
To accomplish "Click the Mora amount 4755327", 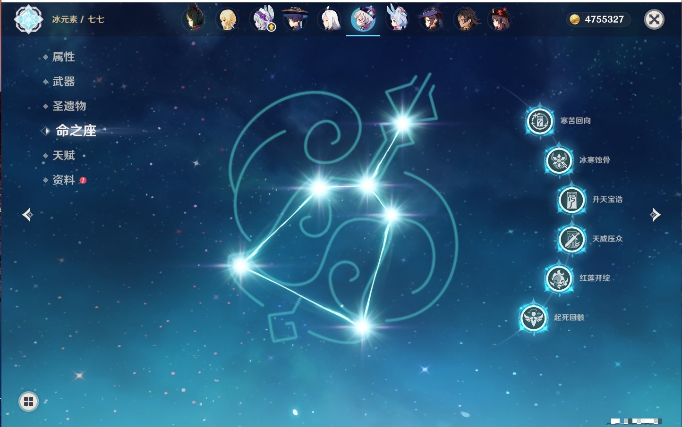I will [x=604, y=19].
